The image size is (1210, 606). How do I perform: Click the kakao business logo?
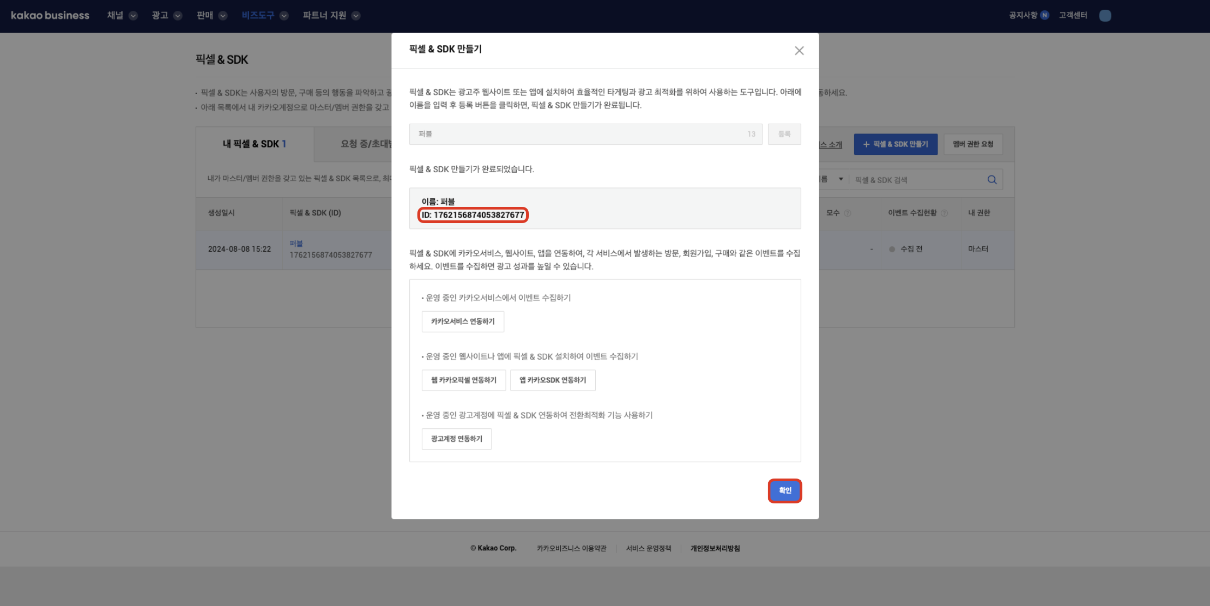point(50,15)
